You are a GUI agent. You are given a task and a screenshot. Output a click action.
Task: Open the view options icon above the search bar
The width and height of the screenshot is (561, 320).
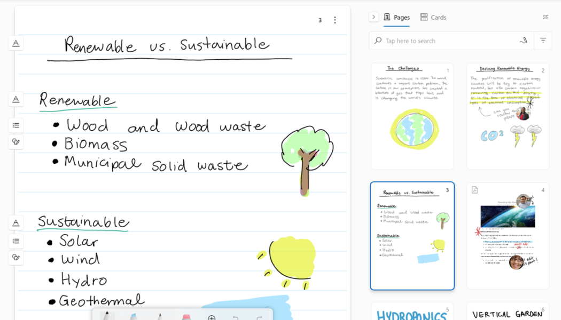546,17
